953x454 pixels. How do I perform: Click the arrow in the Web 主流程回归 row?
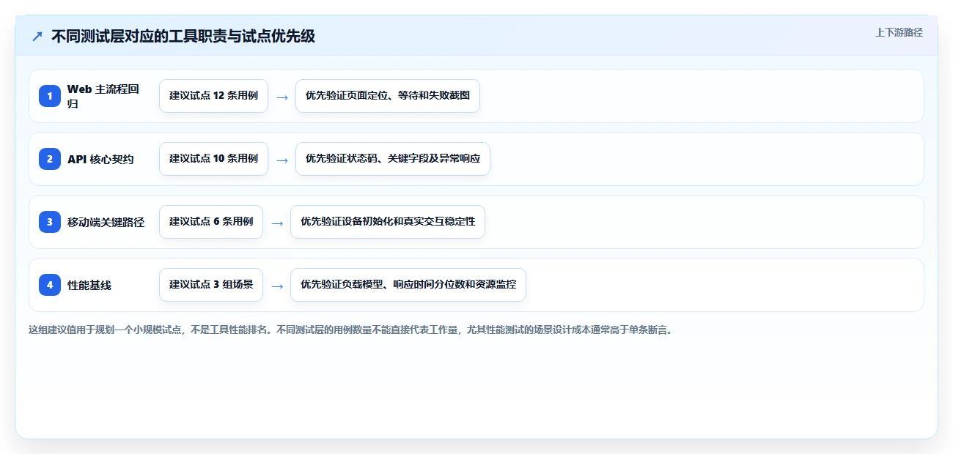[282, 97]
